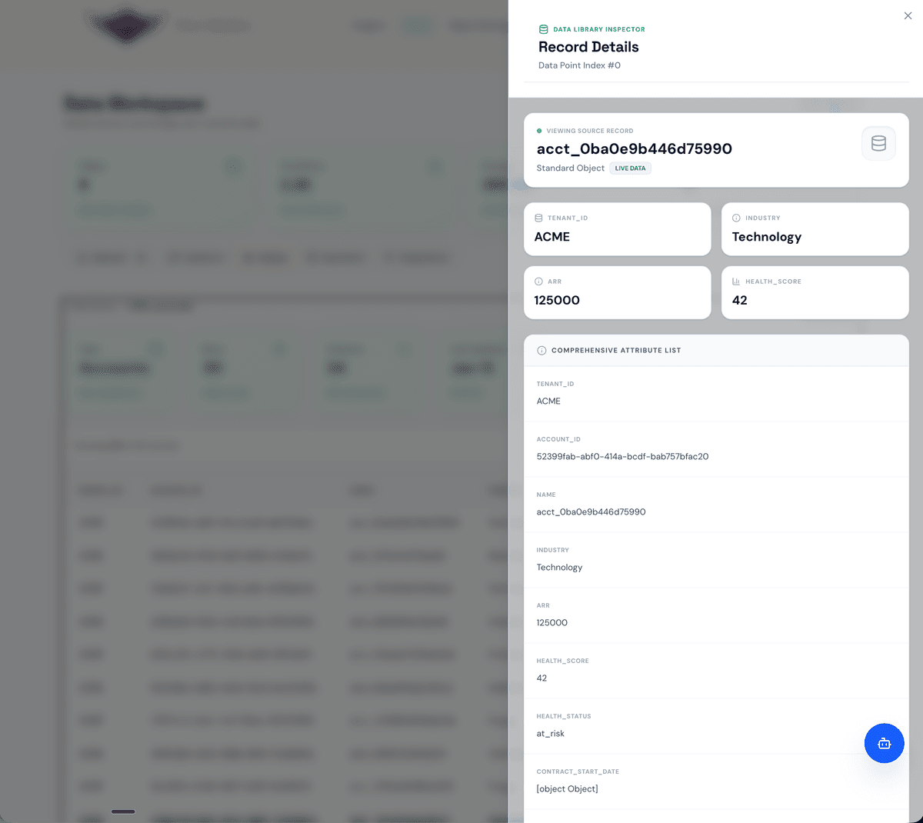Image resolution: width=923 pixels, height=823 pixels.
Task: Click the Standard Object label
Action: tap(571, 168)
